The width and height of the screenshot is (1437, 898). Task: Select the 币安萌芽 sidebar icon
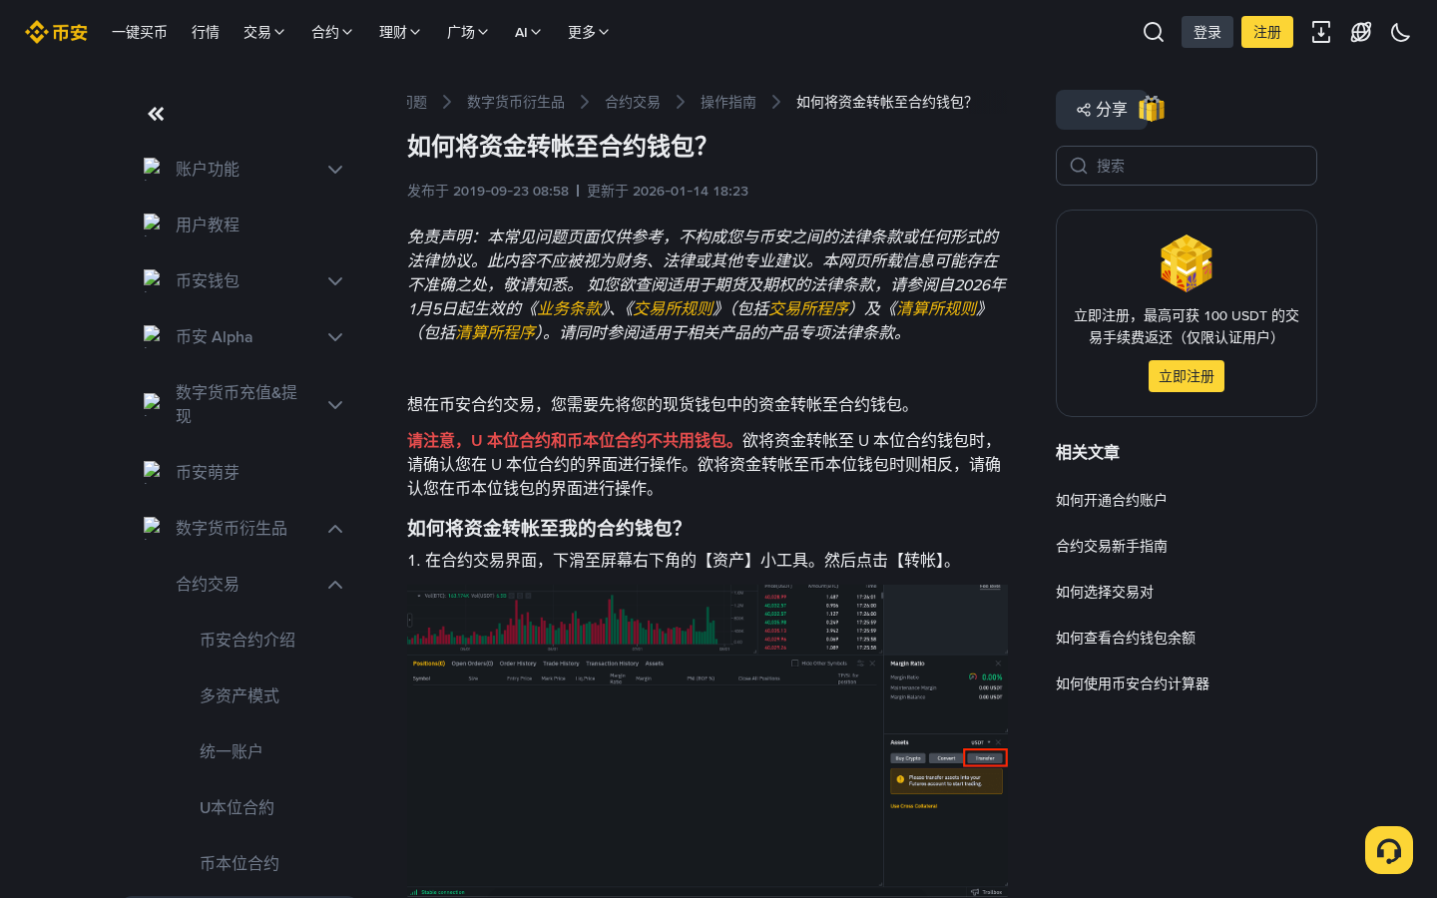[153, 472]
